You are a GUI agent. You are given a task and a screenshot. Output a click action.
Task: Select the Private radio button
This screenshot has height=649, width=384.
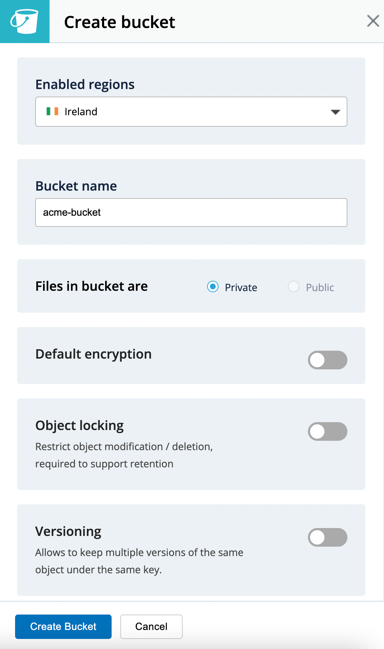(212, 287)
